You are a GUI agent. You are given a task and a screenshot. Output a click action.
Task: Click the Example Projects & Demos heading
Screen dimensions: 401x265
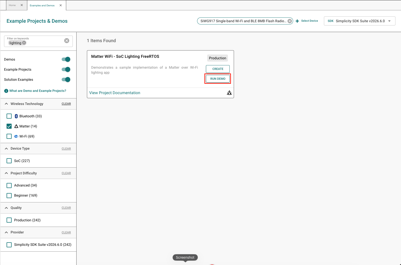pos(37,21)
